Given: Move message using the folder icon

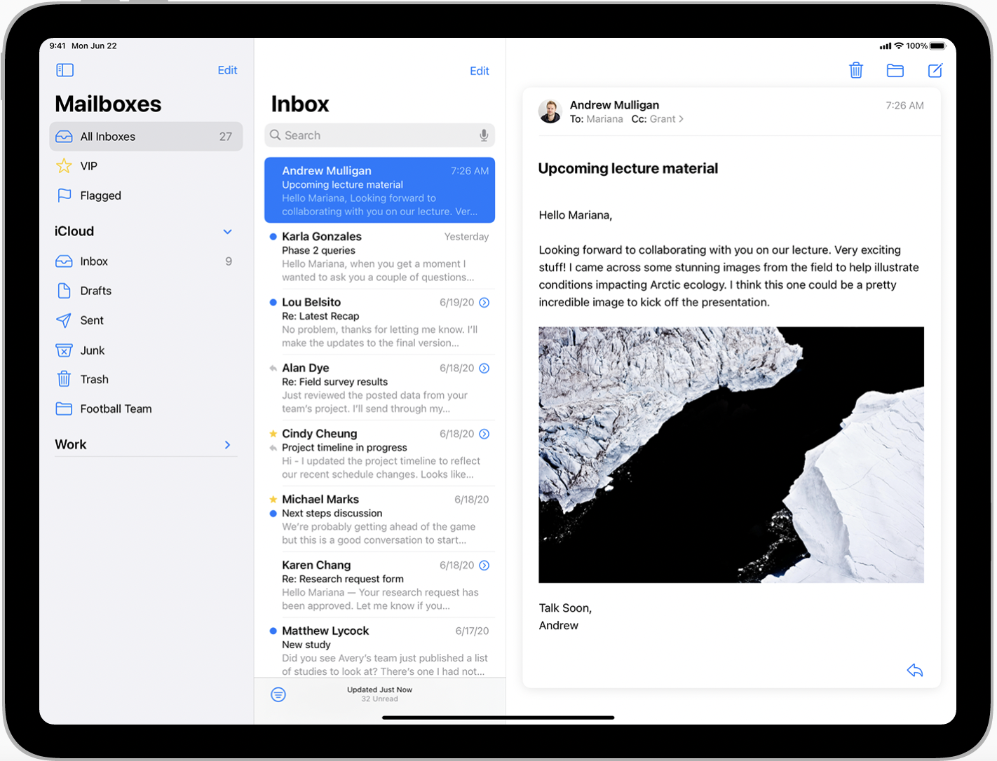Looking at the screenshot, I should (895, 70).
